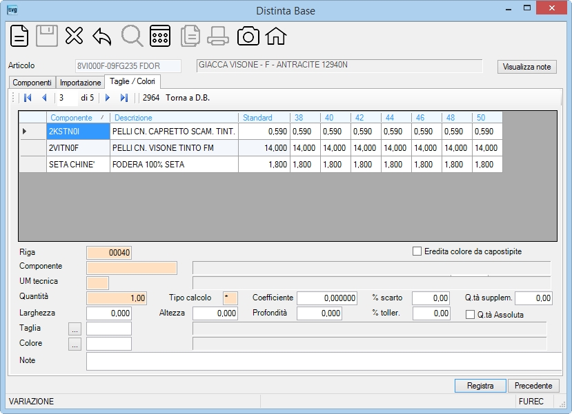The height and width of the screenshot is (414, 572).
Task: Click the Visualizza note button
Action: pyautogui.click(x=526, y=67)
